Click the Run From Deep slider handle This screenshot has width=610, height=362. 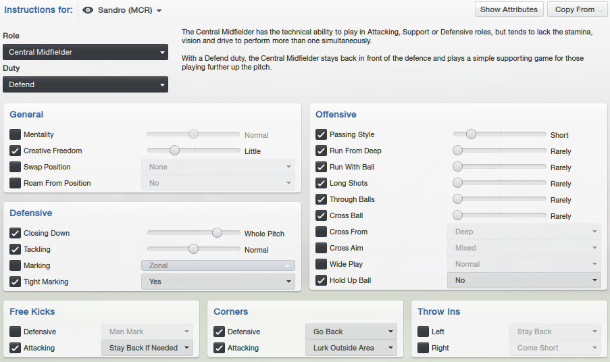point(457,150)
